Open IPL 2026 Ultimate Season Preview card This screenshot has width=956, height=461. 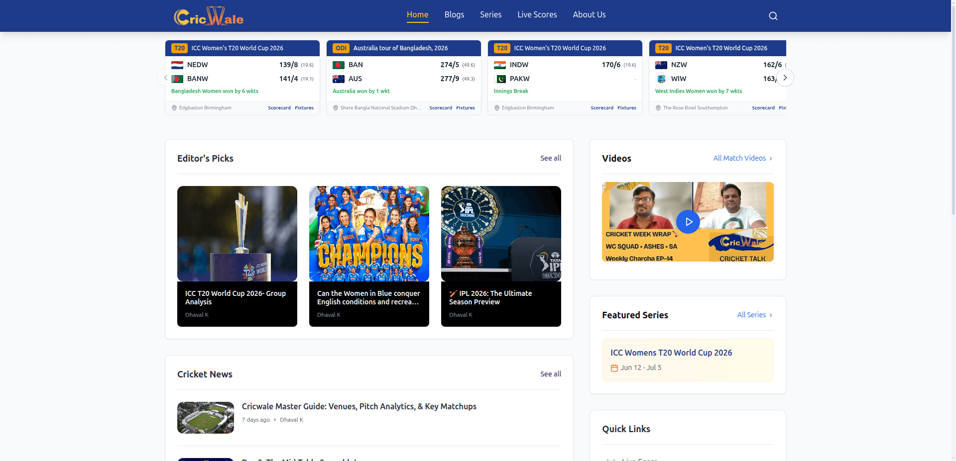pos(501,256)
